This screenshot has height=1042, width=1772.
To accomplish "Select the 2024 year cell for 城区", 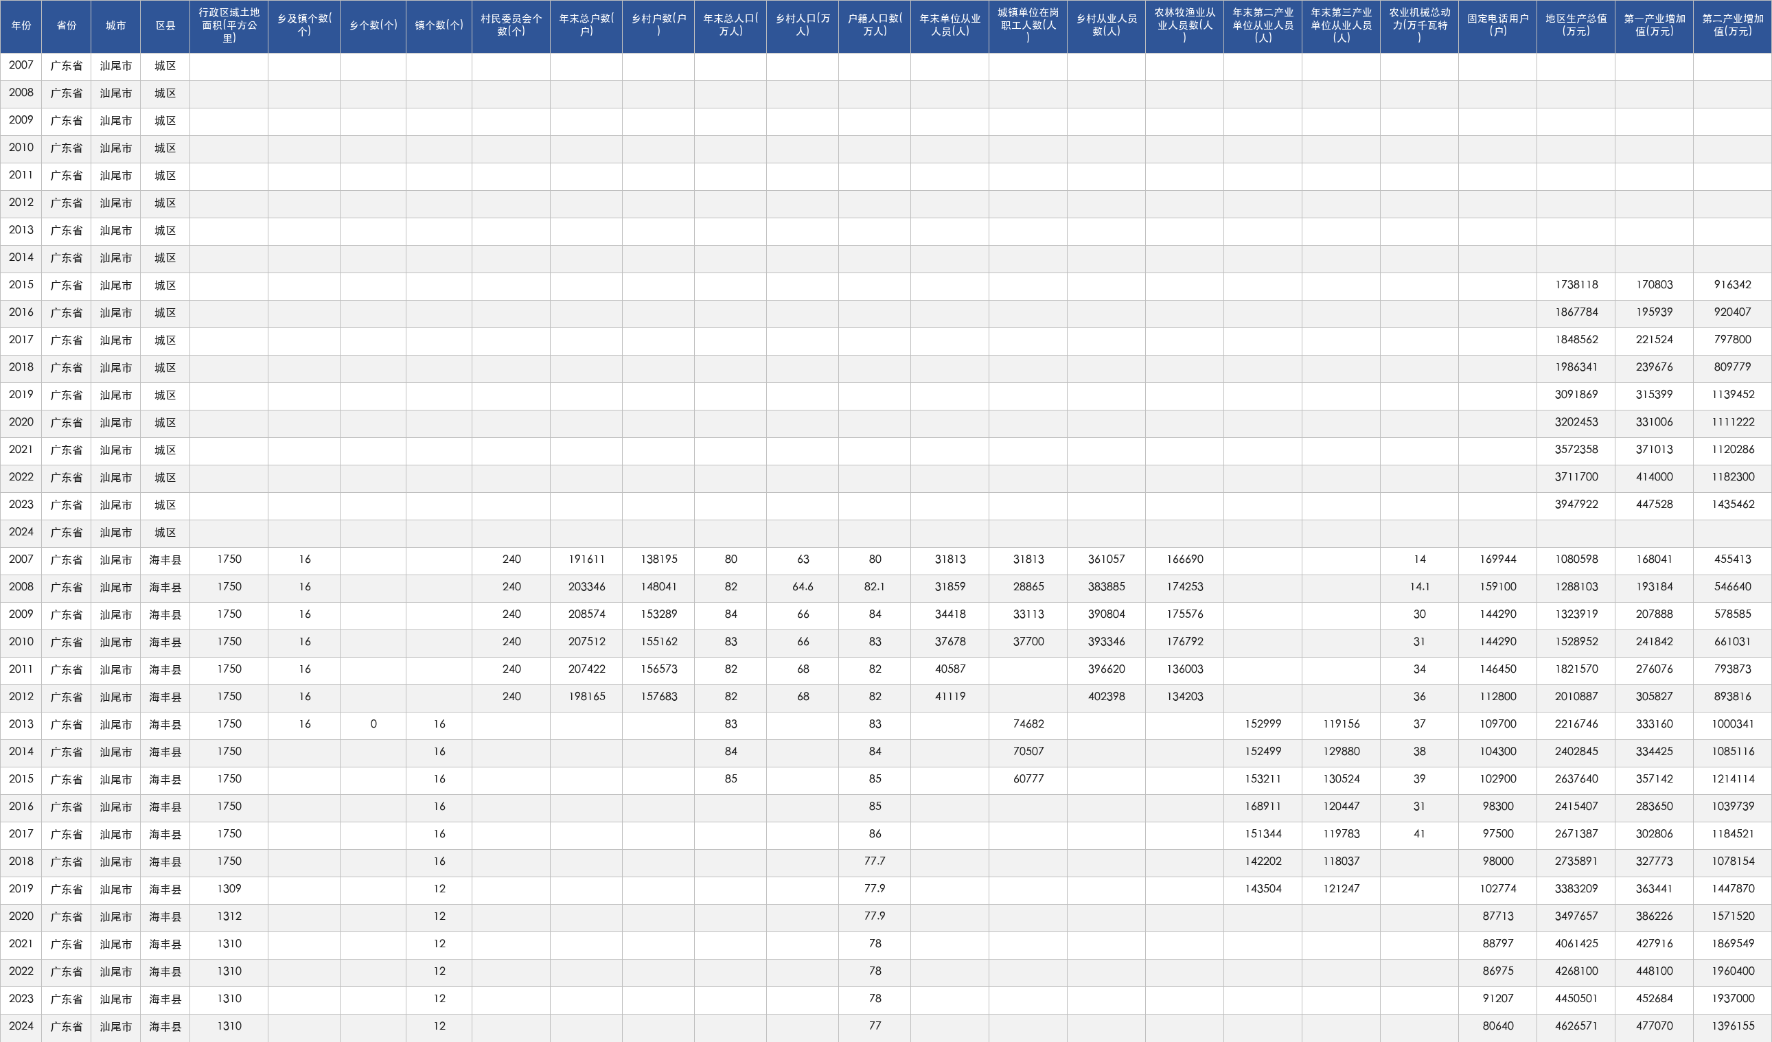I will point(21,532).
